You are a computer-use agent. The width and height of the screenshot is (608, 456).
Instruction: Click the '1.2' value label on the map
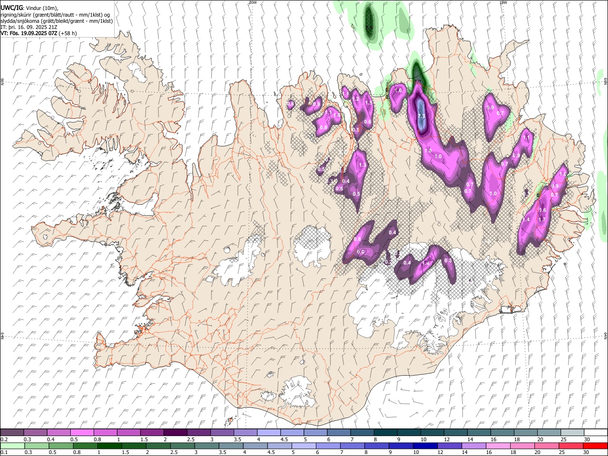click(356, 99)
